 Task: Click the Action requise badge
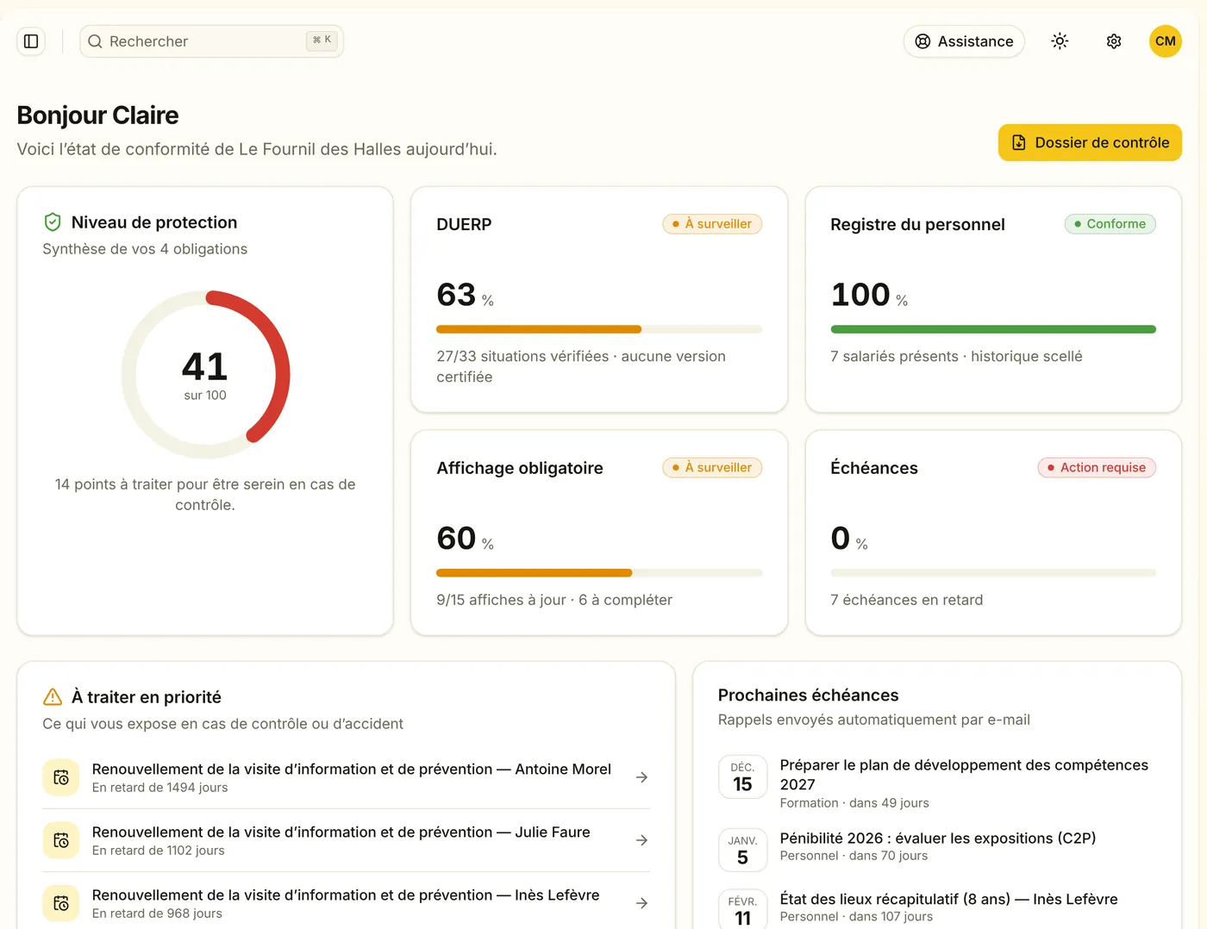[x=1097, y=468]
